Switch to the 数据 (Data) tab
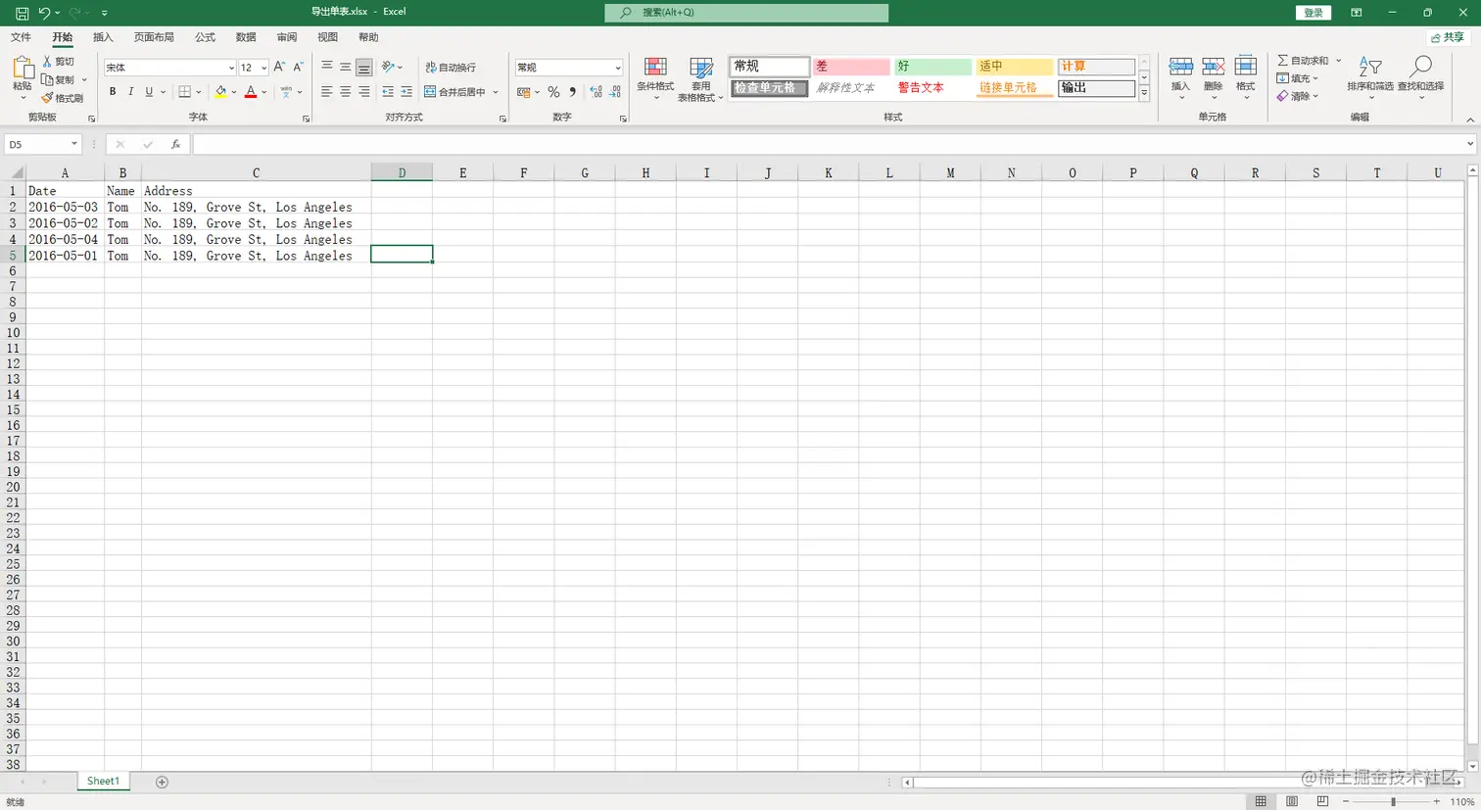 click(x=246, y=37)
